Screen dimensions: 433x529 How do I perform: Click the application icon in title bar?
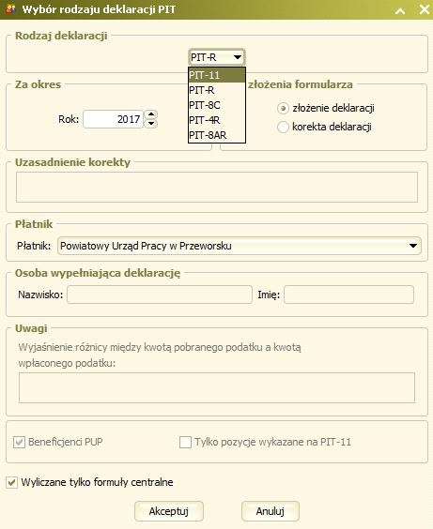(10, 8)
